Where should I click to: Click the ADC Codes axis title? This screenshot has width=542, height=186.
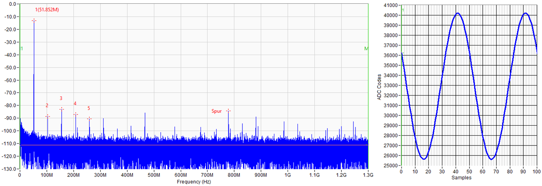pos(379,88)
